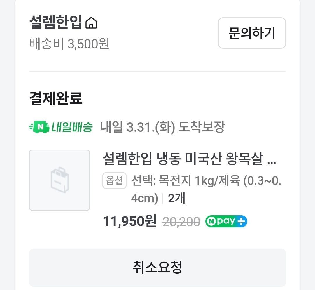Click the N circle logo on the Npay badge

211,222
